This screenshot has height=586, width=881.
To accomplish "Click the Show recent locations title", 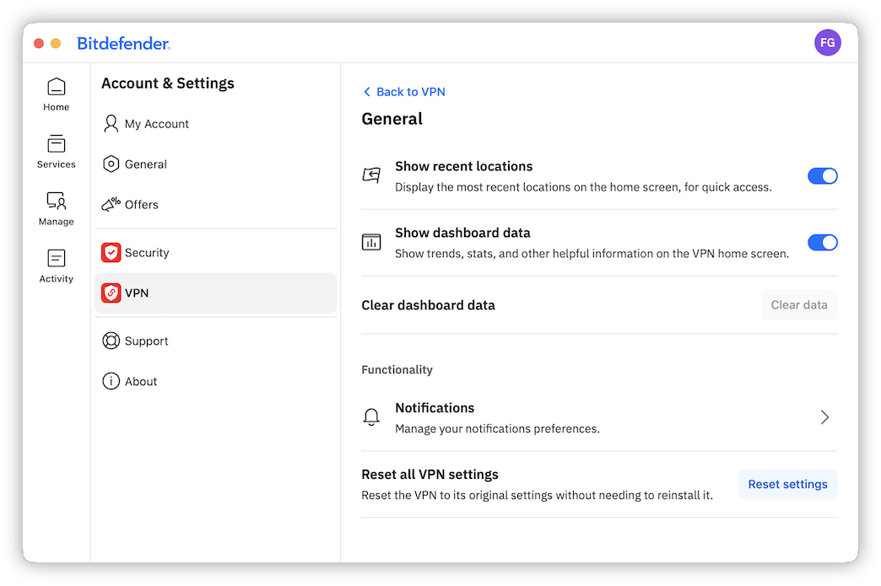I will pos(463,166).
